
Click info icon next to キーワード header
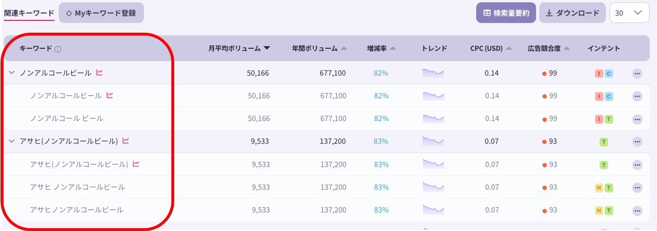(x=58, y=49)
